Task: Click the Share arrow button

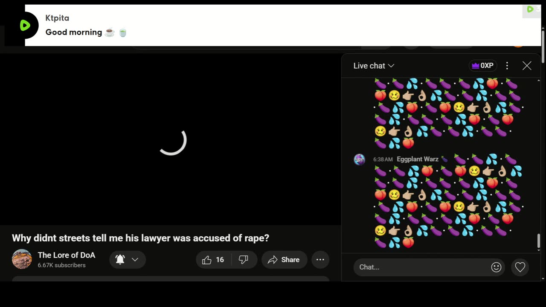Action: [284, 260]
